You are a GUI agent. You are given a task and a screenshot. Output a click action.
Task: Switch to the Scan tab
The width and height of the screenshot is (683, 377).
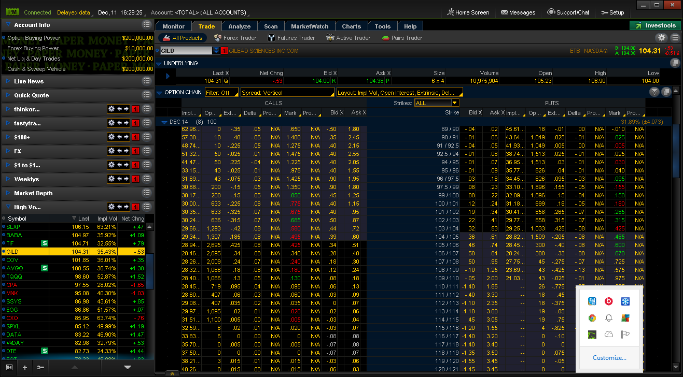(271, 26)
